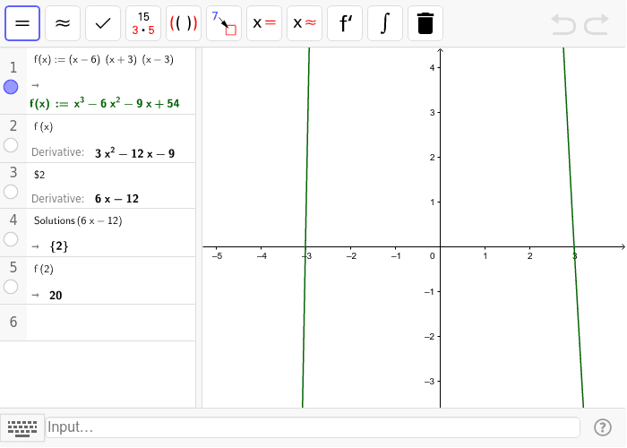Click the Redo arrow
Viewport: 627px width, 448px height.
point(597,24)
